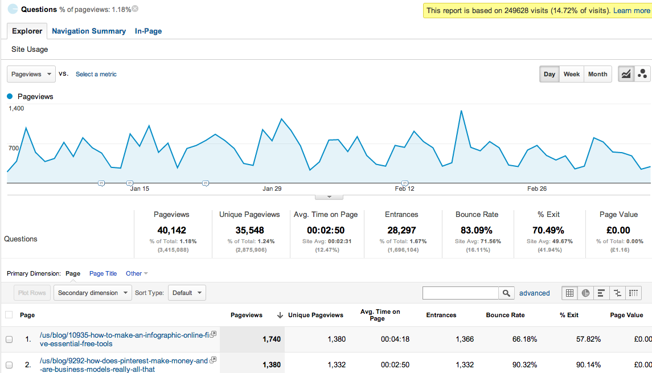Click the 90.32% bounce rate cell
The image size is (652, 373).
pos(524,365)
